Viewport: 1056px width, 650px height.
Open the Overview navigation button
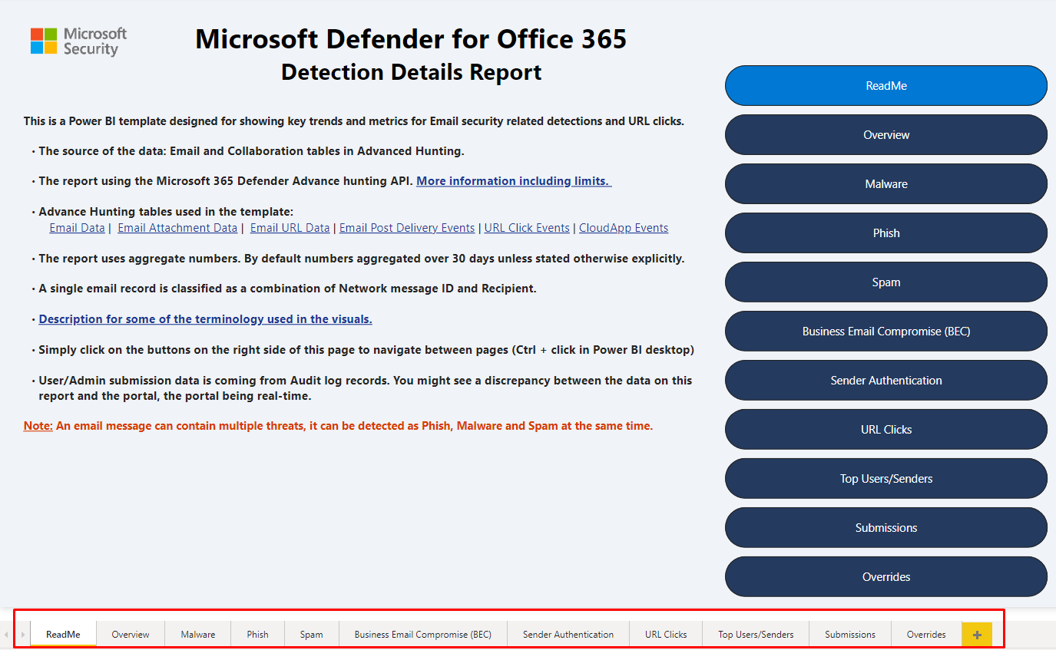(x=886, y=135)
